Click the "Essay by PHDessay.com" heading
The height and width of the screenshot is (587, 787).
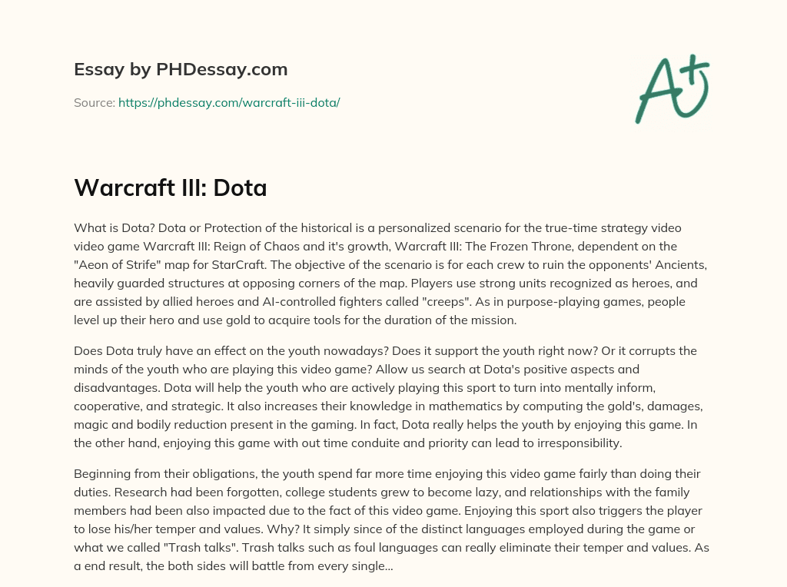[181, 70]
